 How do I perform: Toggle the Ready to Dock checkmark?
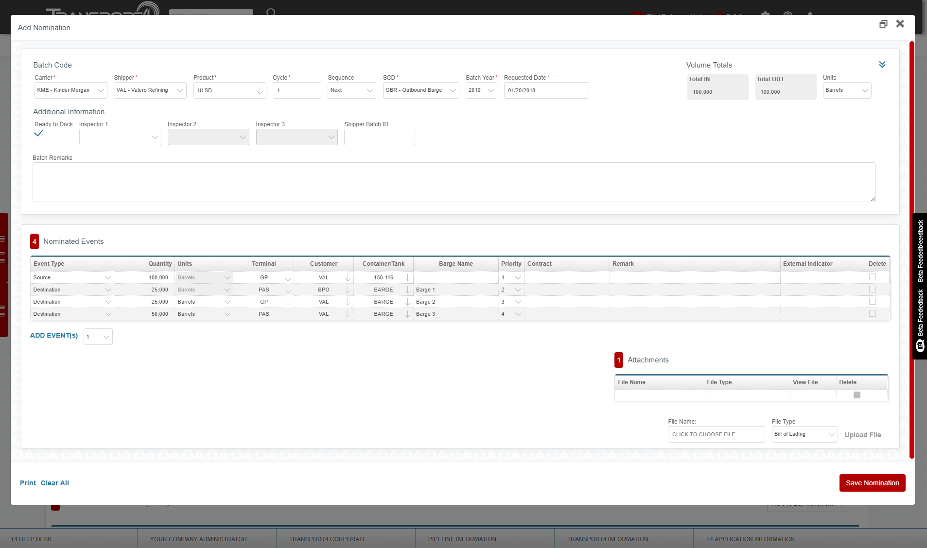[39, 134]
